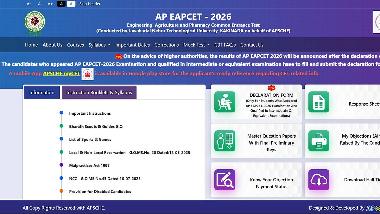This screenshot has height=214, width=380.
Task: Click Know Your Objection Payment Status text
Action: [272, 183]
